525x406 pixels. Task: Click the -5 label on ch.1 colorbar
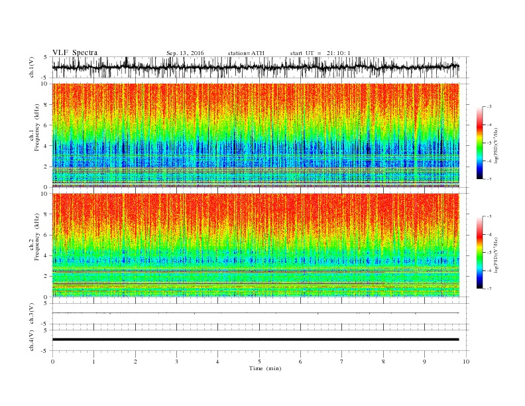[x=489, y=143]
